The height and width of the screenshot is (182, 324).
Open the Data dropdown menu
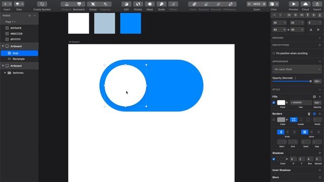tap(19, 4)
